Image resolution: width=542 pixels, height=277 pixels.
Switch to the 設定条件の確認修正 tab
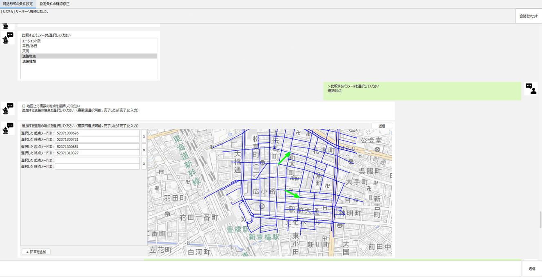54,4
